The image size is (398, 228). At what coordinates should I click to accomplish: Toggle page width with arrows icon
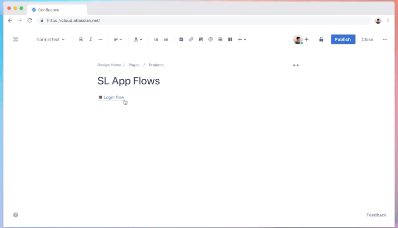coord(296,65)
